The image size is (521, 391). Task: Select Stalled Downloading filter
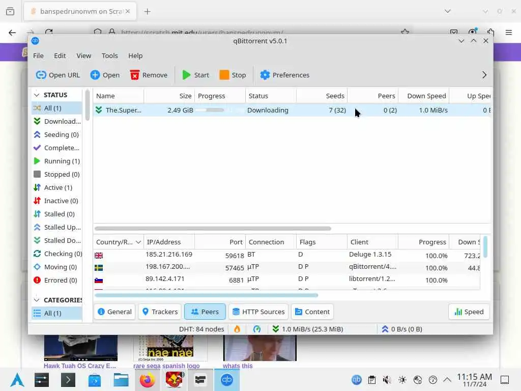57,241
